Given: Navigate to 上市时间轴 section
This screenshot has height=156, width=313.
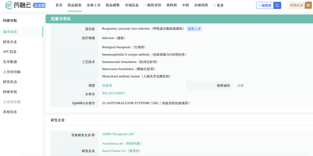Looking at the screenshot, I should click(x=12, y=72).
